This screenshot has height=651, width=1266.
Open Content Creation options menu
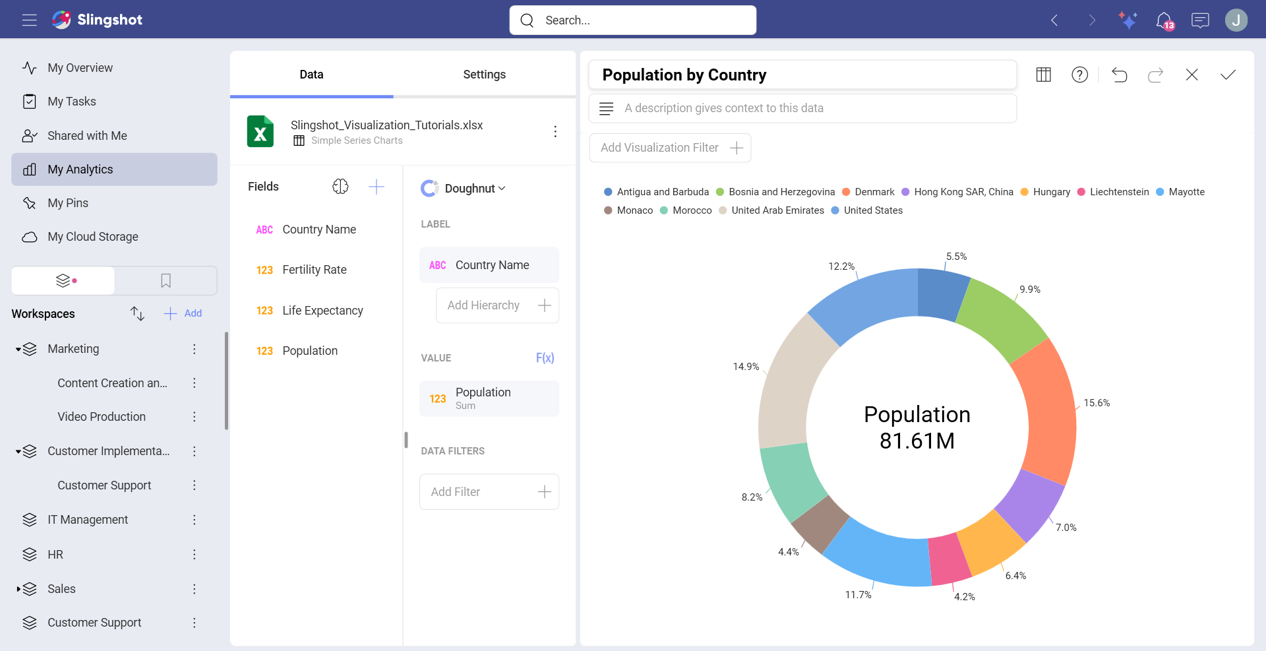coord(195,383)
